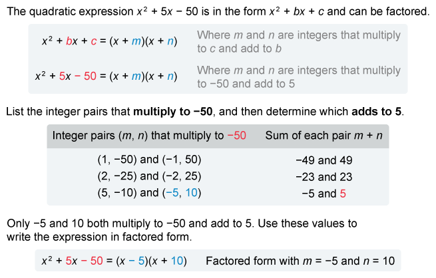This screenshot has height=278, width=436.
Task: Click the sentence starting 'Only −5 and 10'
Action: [181, 229]
